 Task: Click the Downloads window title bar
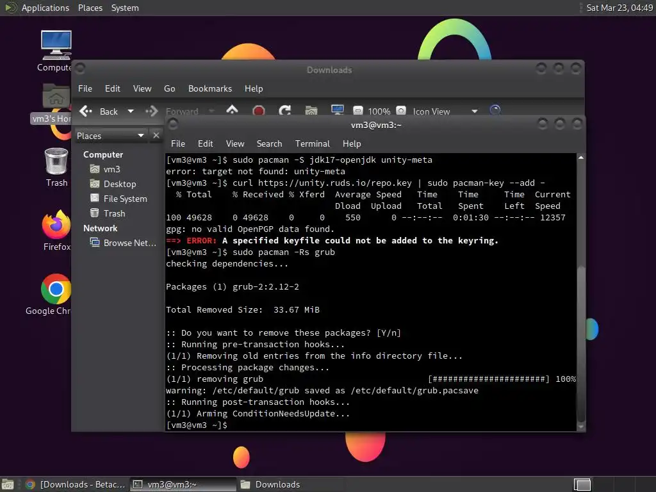tap(329, 69)
